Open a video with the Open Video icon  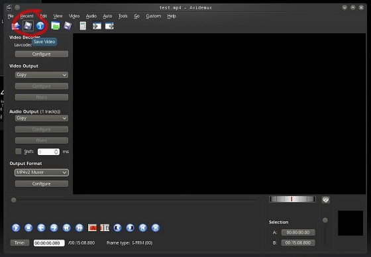[x=16, y=26]
